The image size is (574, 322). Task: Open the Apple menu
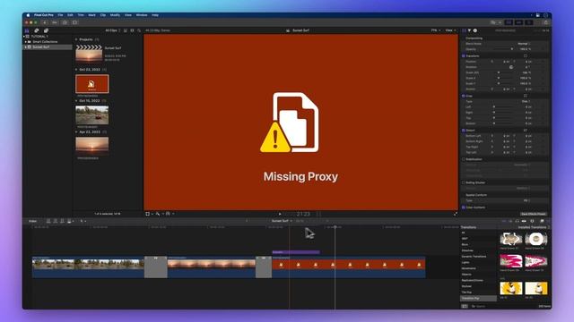tap(28, 15)
